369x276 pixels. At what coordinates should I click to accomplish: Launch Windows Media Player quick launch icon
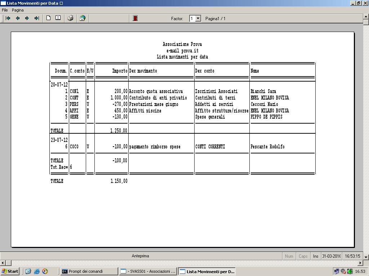click(45, 271)
